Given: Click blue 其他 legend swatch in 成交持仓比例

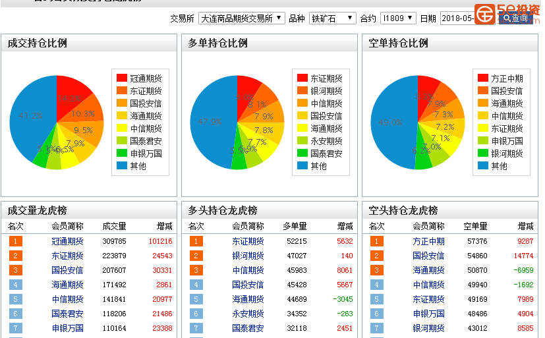Looking at the screenshot, I should (122, 166).
